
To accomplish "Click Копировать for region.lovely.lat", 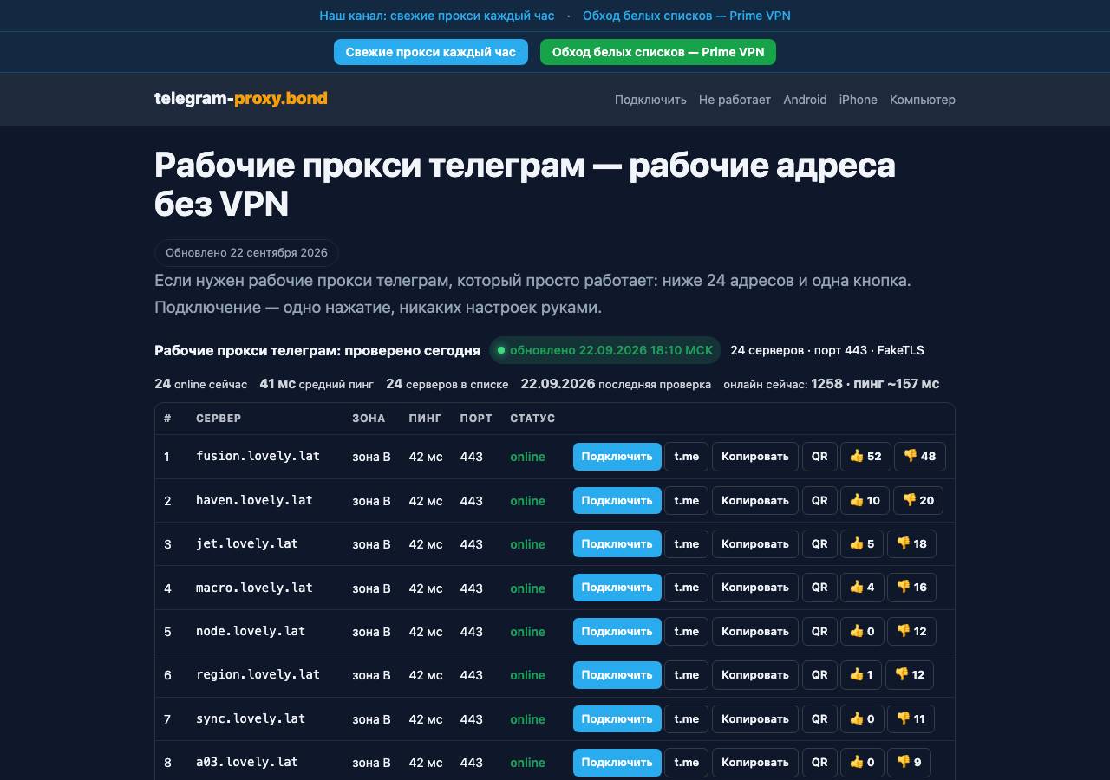I will click(755, 675).
